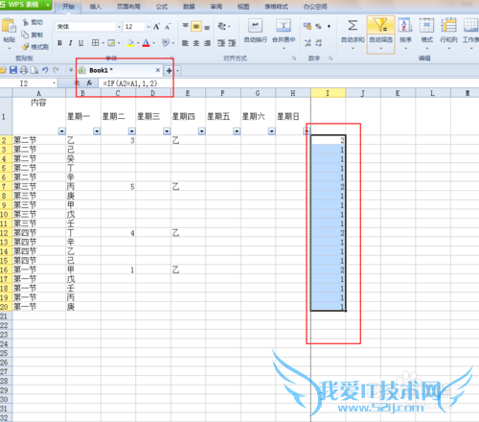479x422 pixels.
Task: Click the Decrease Decimal icon
Action: pyautogui.click(x=318, y=42)
